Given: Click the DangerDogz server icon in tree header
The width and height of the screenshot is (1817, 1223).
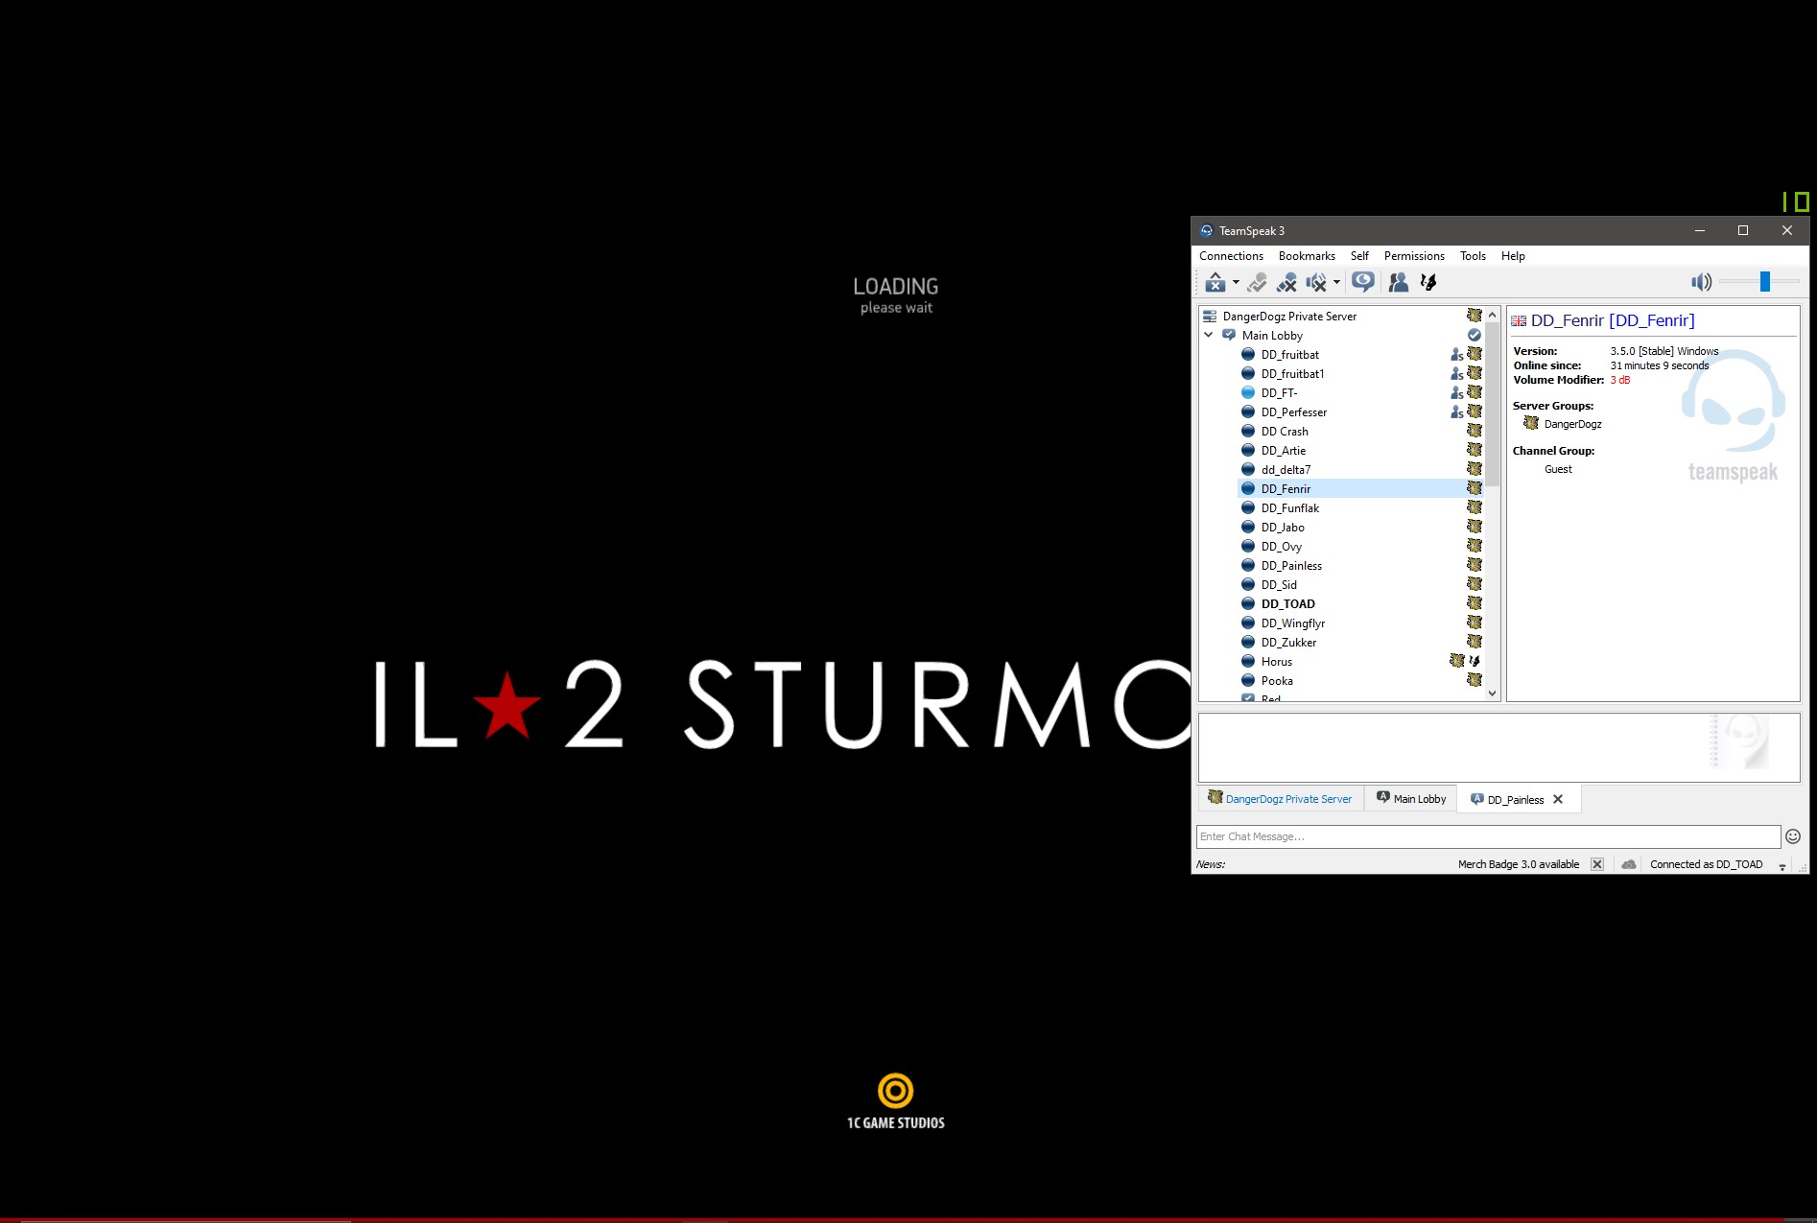Looking at the screenshot, I should click(x=1210, y=317).
